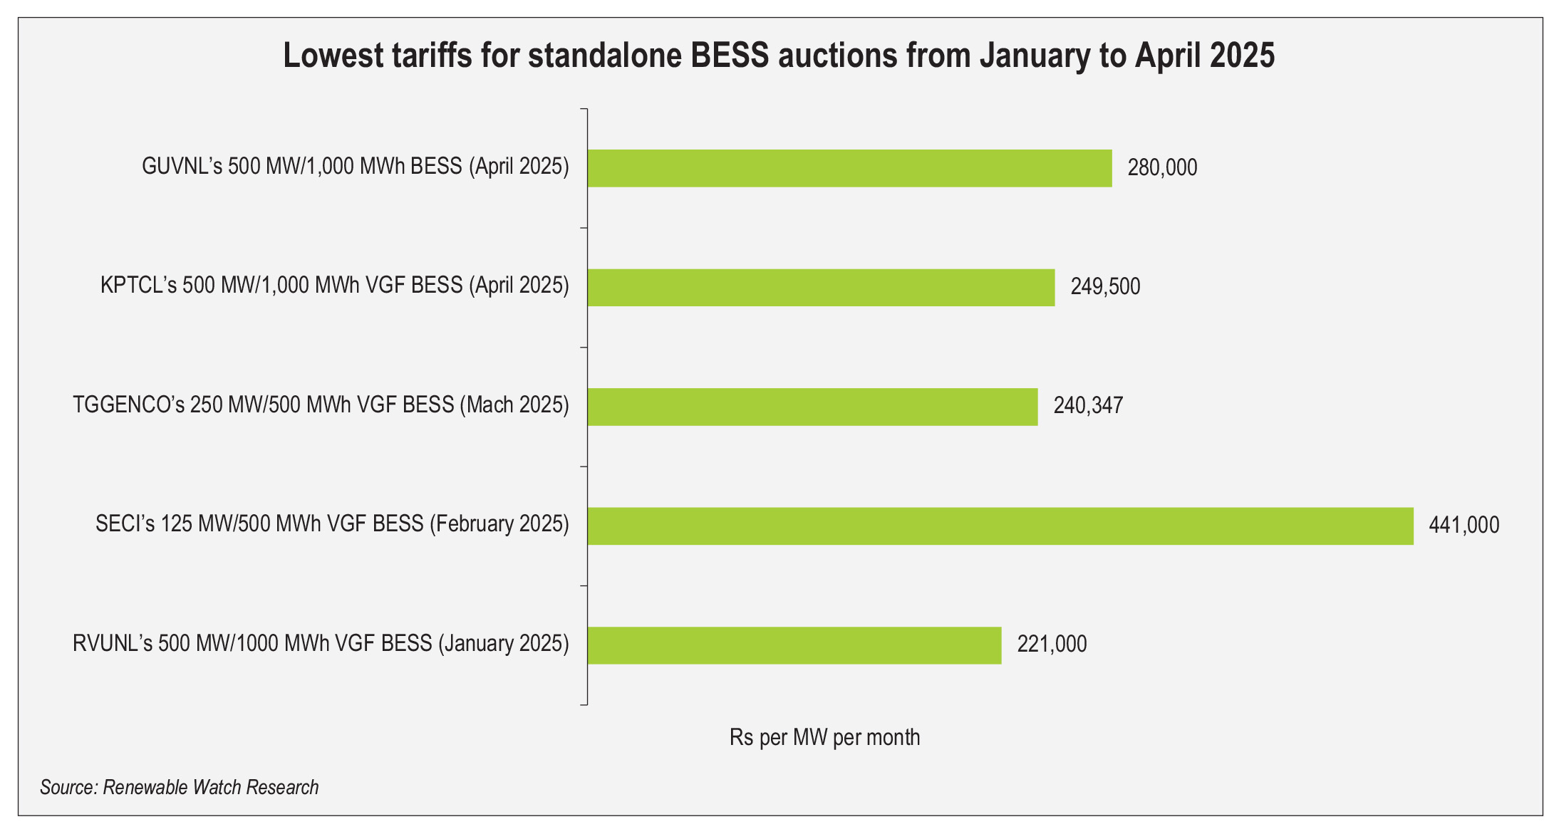
Task: Click the bottom tick mark of the axis
Action: (584, 704)
